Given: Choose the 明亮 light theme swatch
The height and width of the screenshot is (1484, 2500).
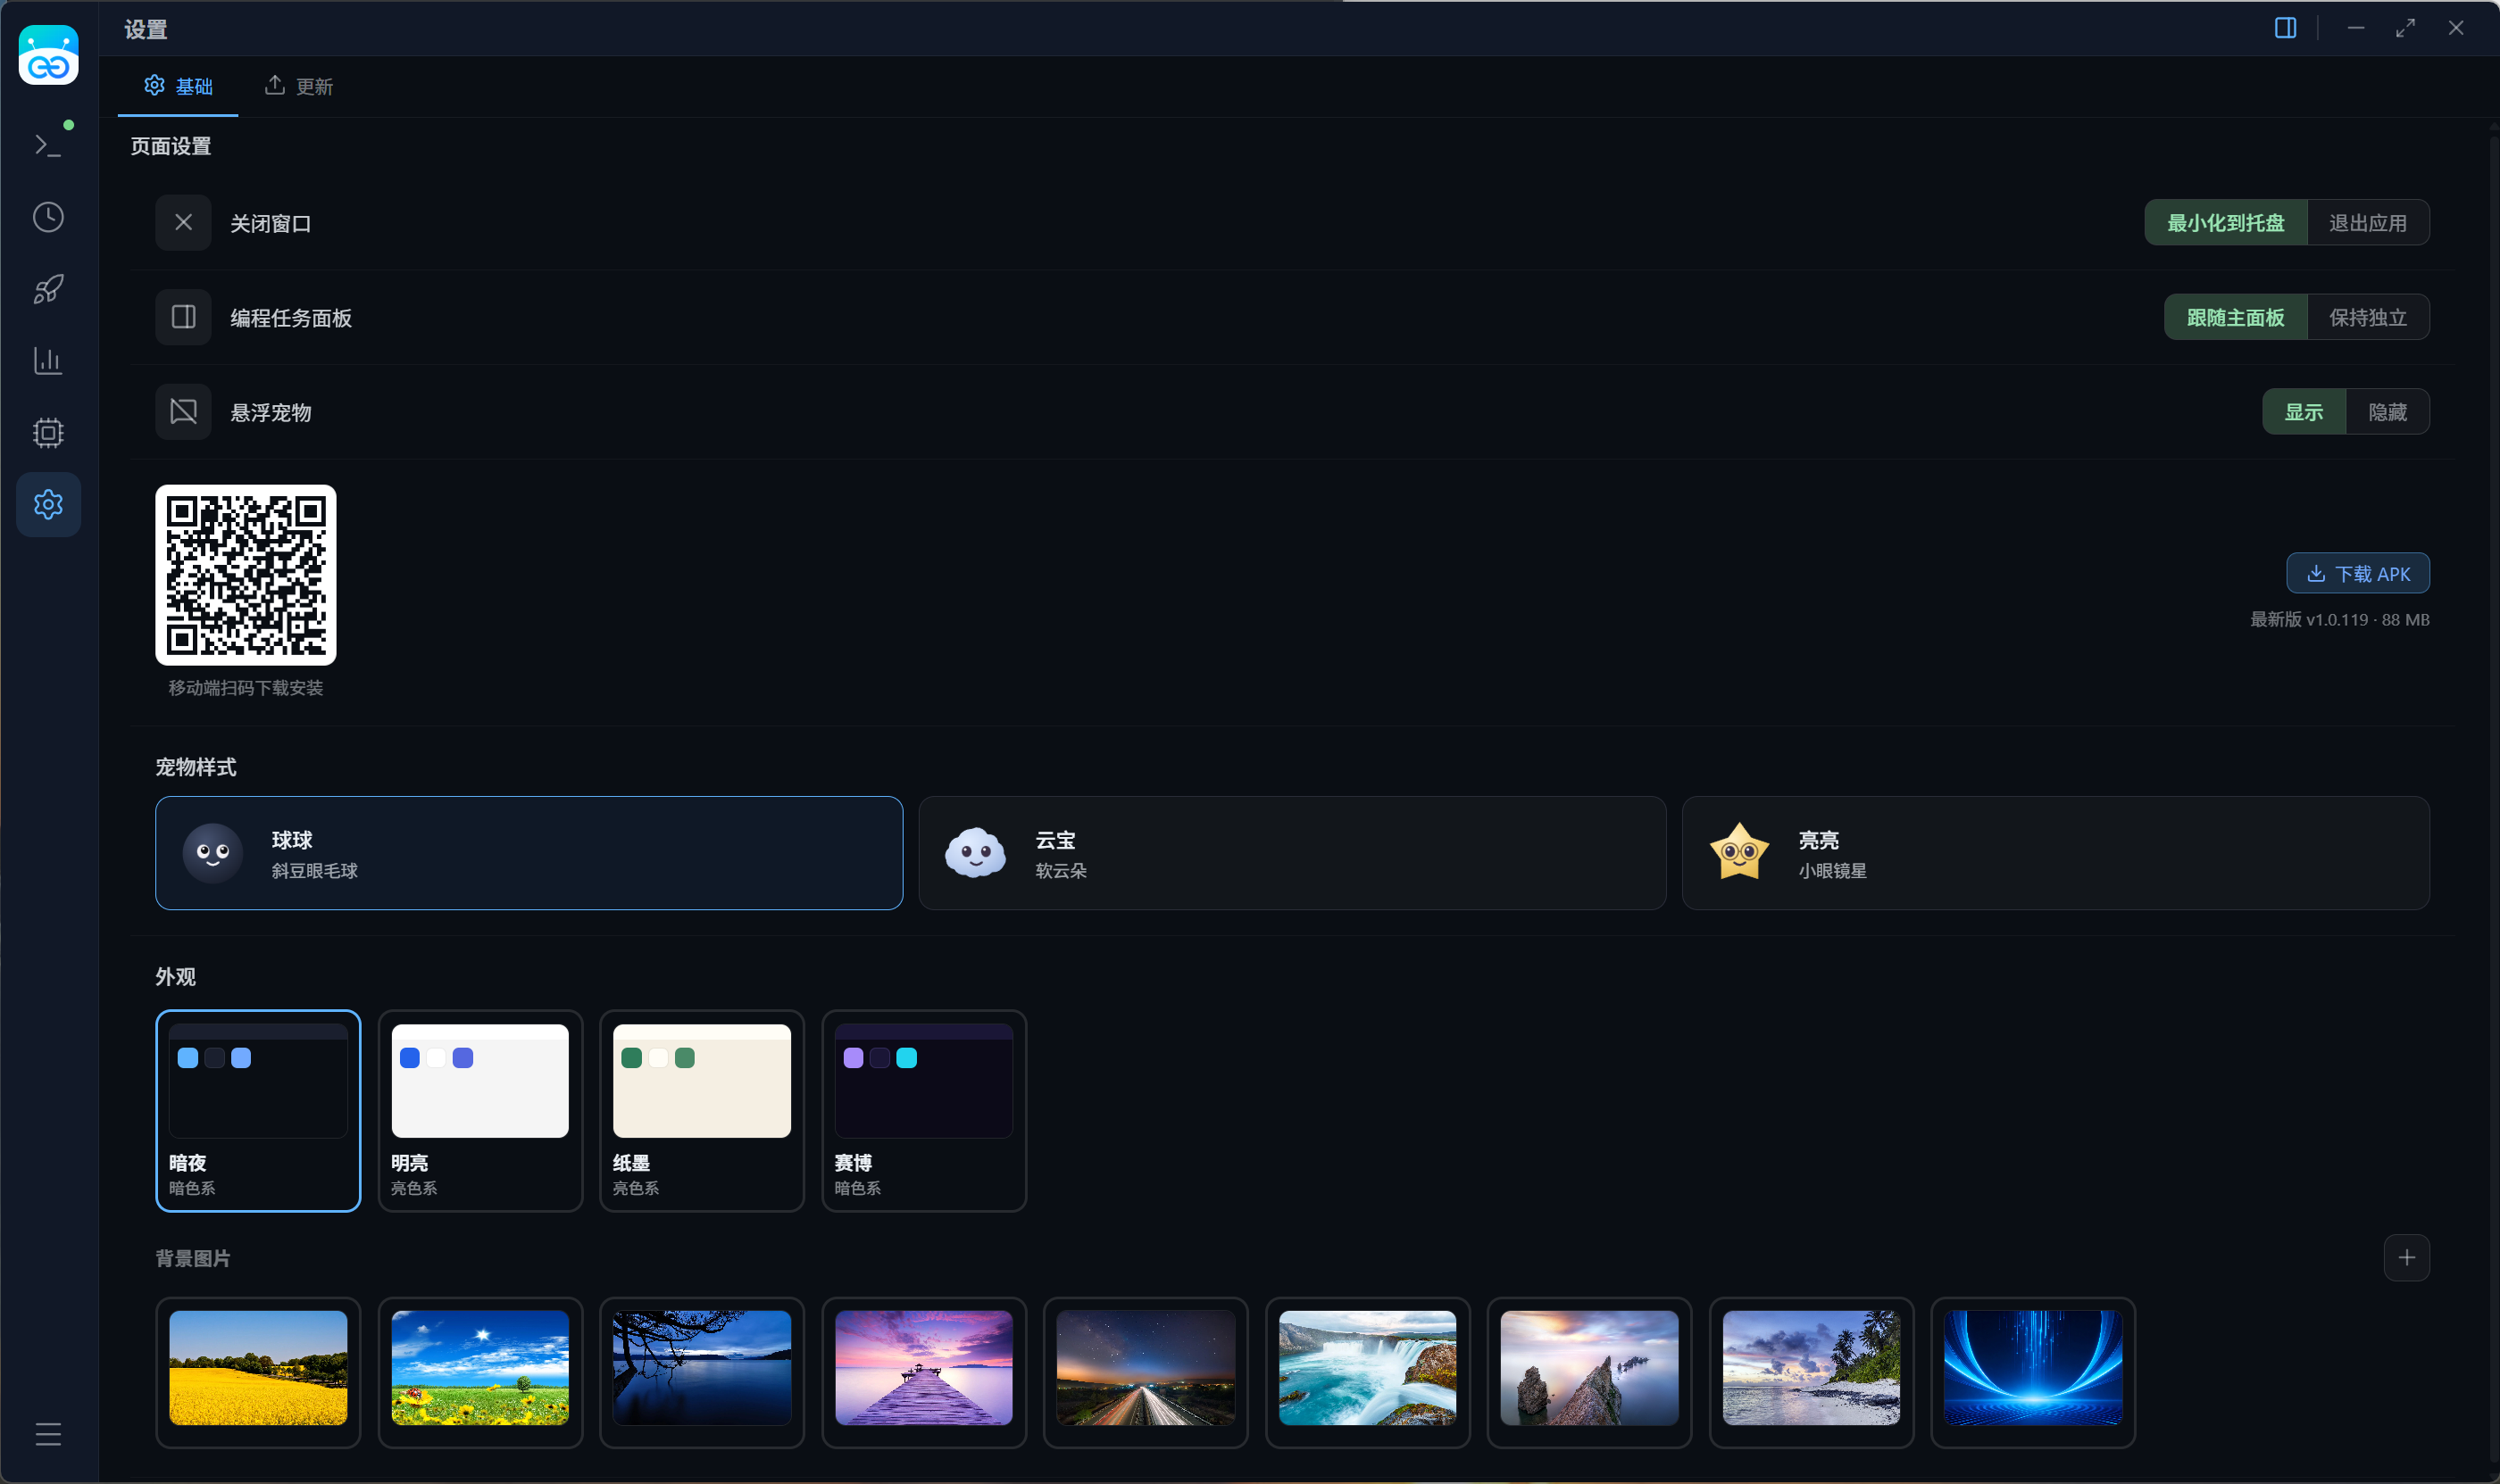Looking at the screenshot, I should point(480,1111).
